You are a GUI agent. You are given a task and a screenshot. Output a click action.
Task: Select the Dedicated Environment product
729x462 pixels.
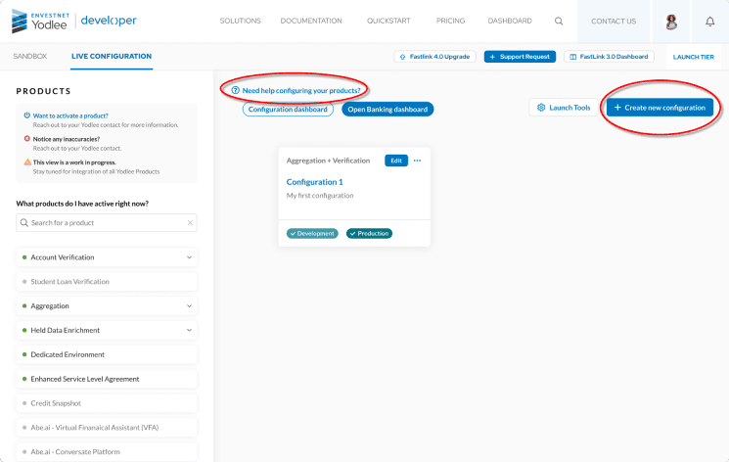[107, 354]
